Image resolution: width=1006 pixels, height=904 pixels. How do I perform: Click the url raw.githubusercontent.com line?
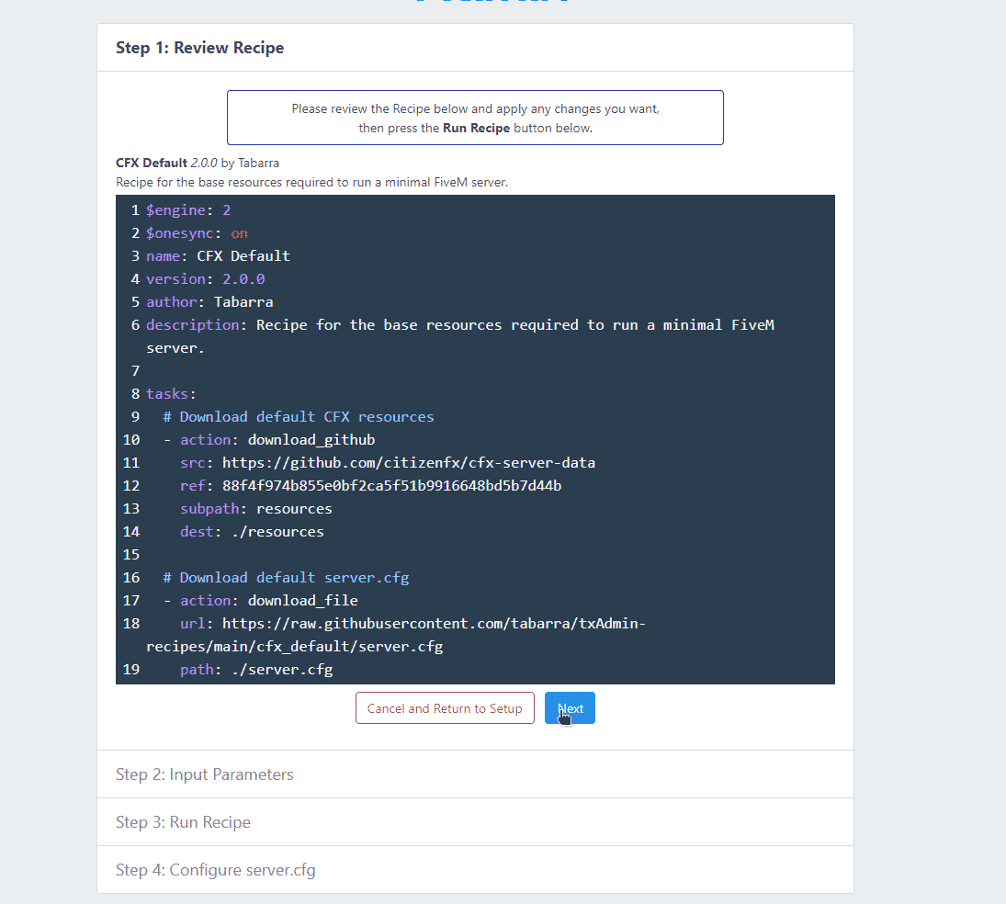(x=396, y=635)
